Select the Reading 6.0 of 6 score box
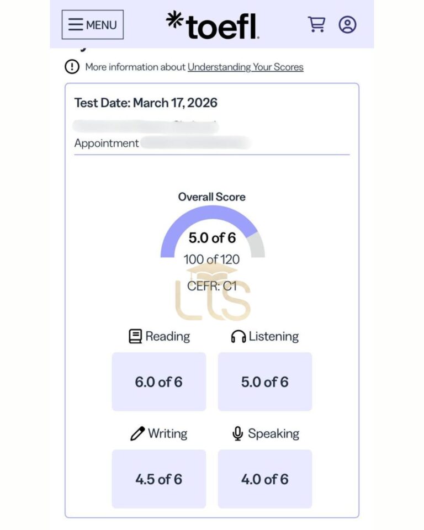The image size is (424, 530). pos(159,382)
